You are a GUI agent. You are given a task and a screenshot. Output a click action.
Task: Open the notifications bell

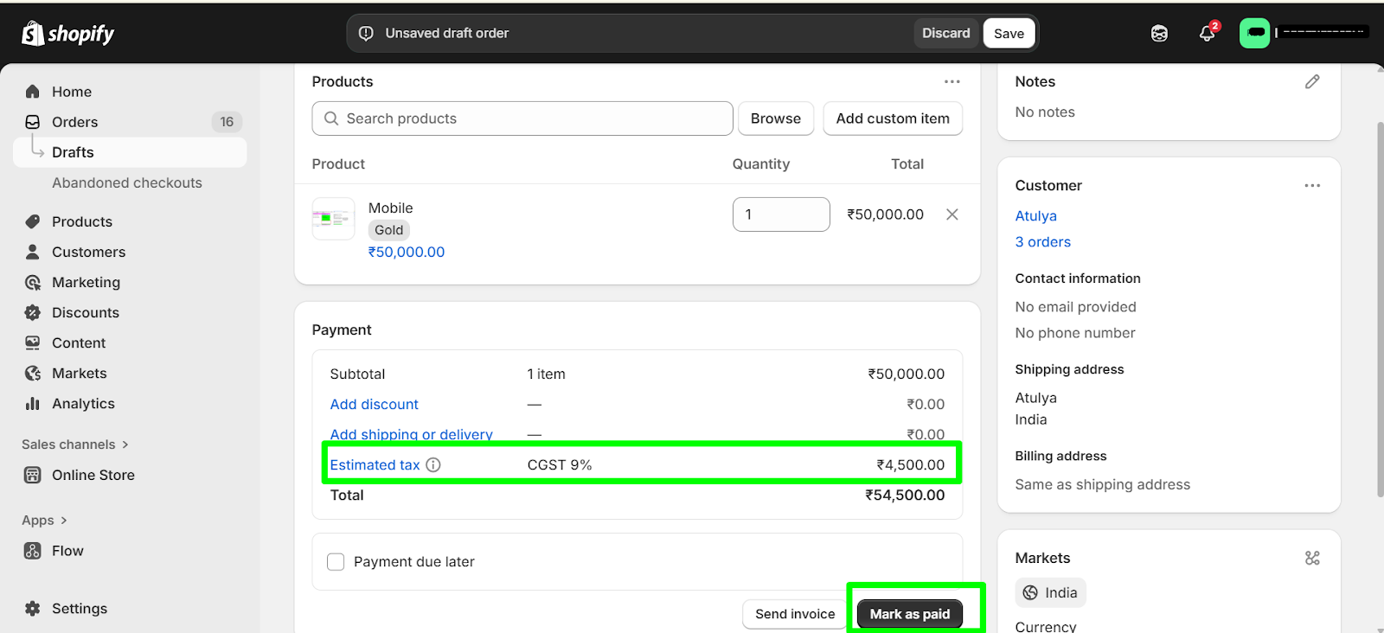pos(1207,34)
